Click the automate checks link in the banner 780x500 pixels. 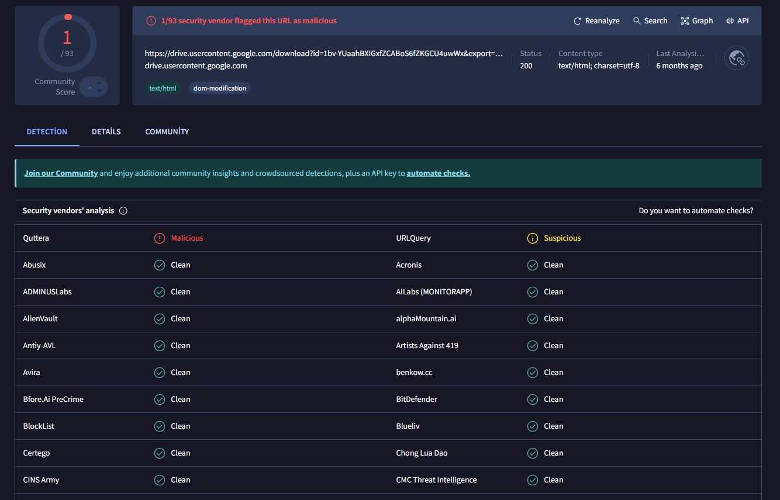(439, 173)
